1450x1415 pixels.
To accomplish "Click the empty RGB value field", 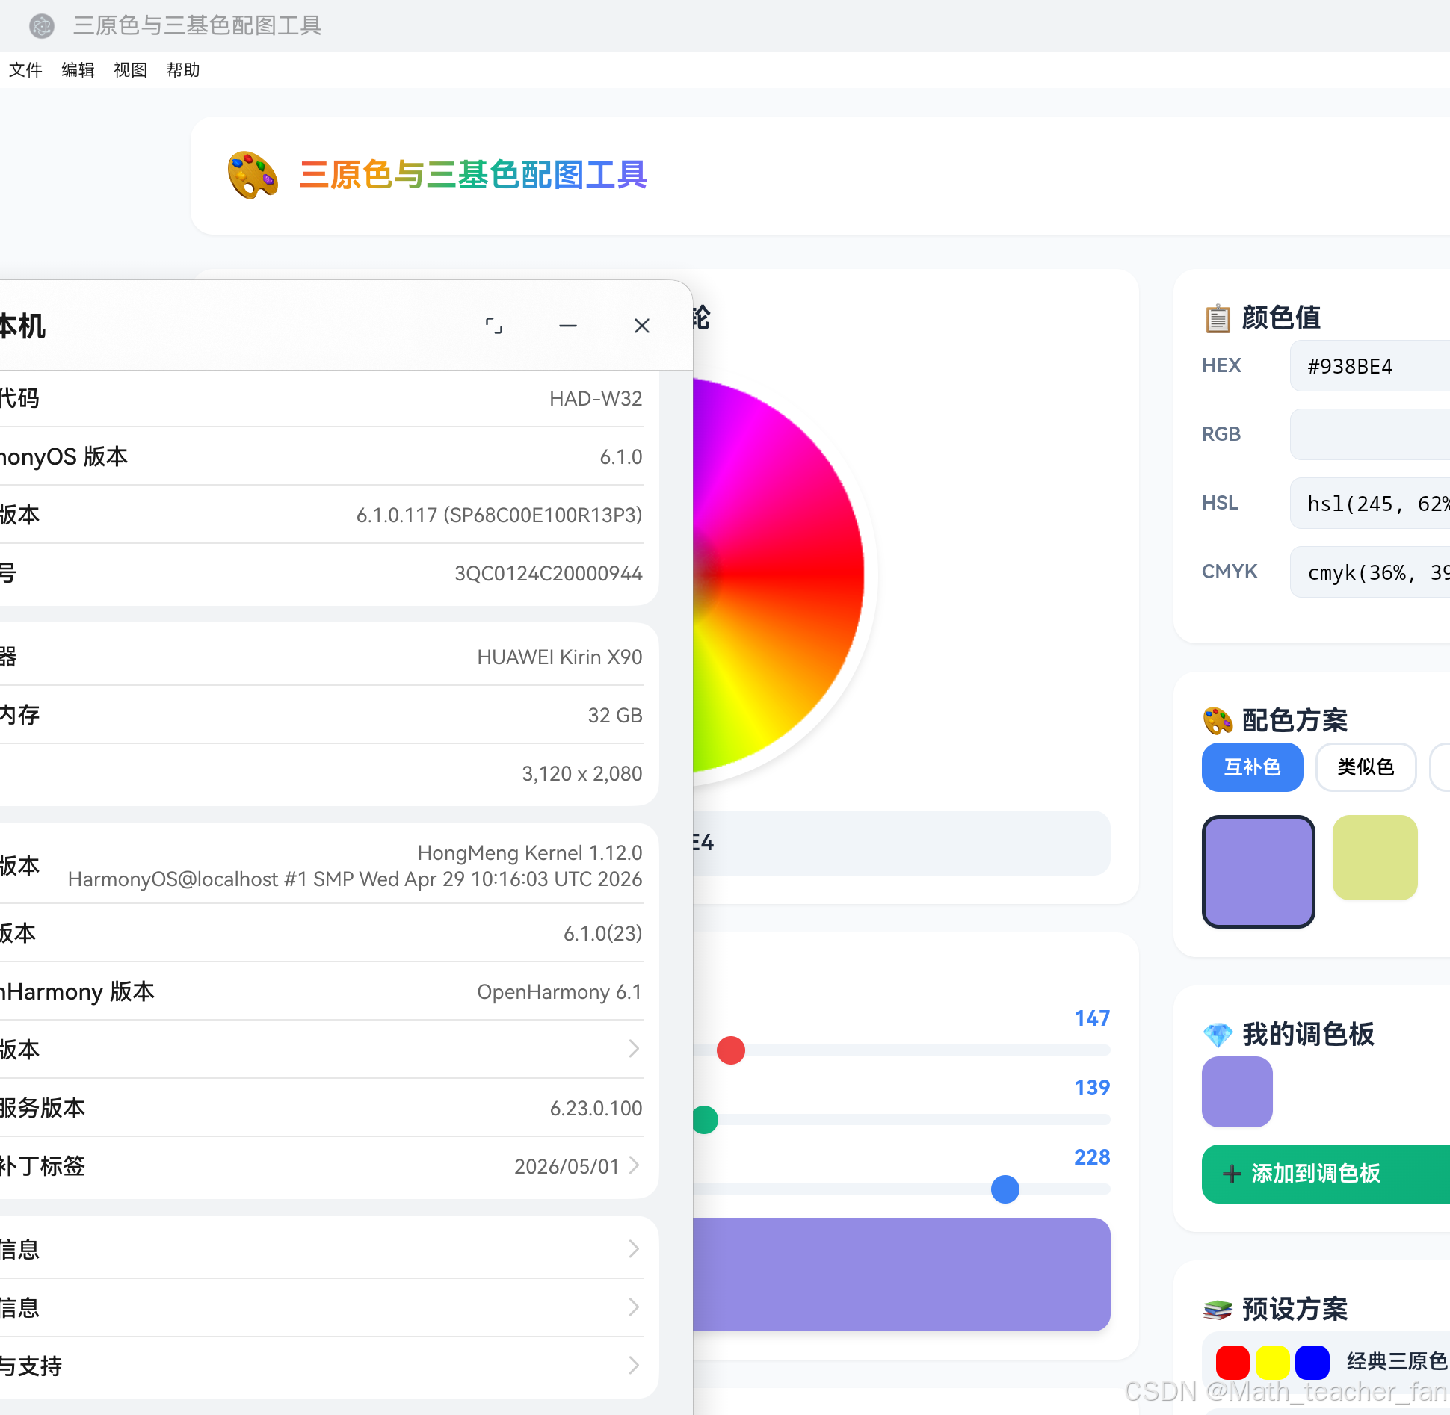I will tap(1370, 434).
